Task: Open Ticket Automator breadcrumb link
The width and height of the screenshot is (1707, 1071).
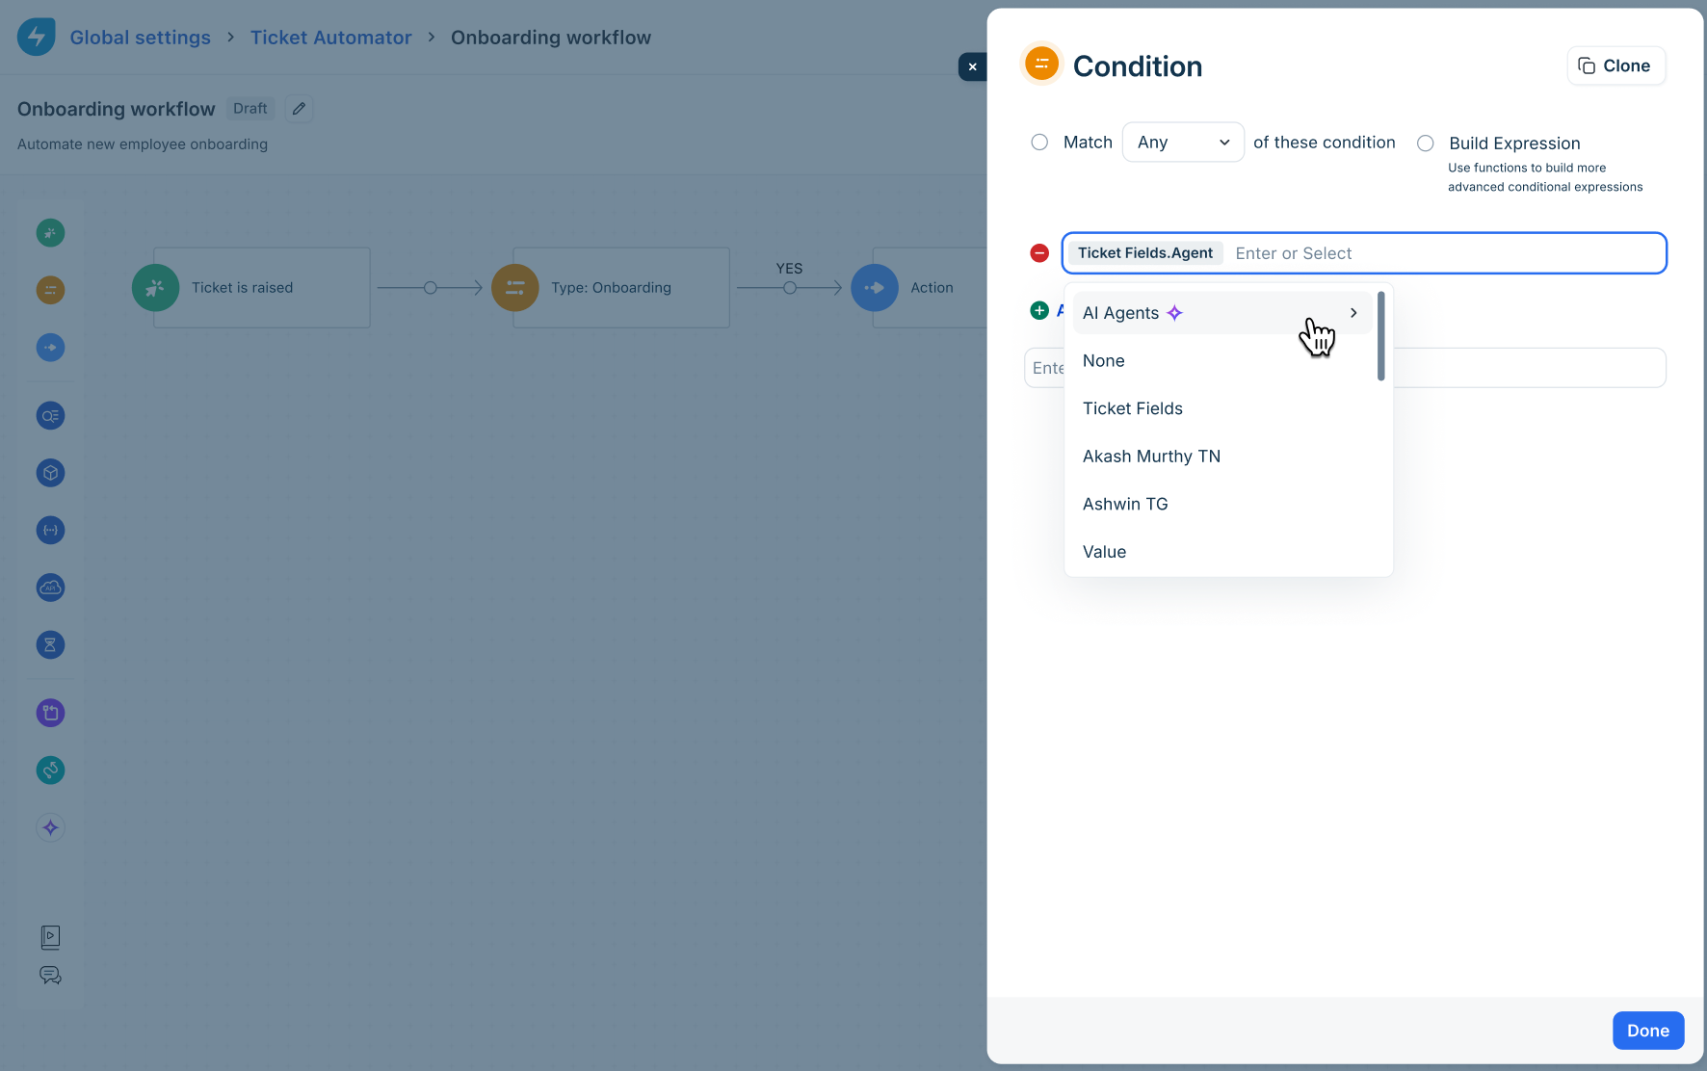Action: [x=331, y=38]
